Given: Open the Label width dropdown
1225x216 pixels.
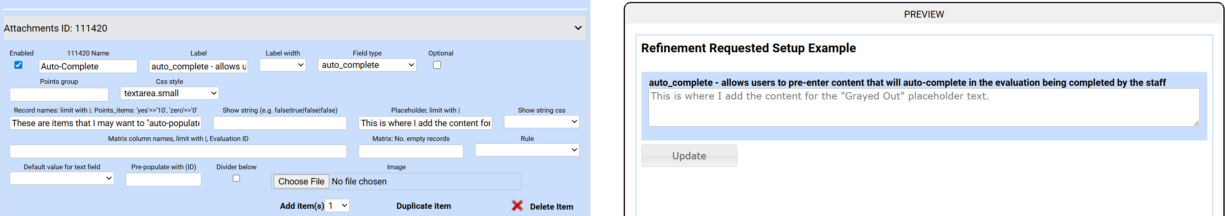Looking at the screenshot, I should click(x=282, y=65).
